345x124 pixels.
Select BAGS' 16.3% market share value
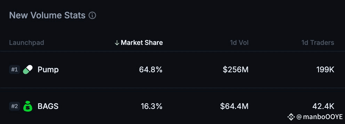coord(152,106)
